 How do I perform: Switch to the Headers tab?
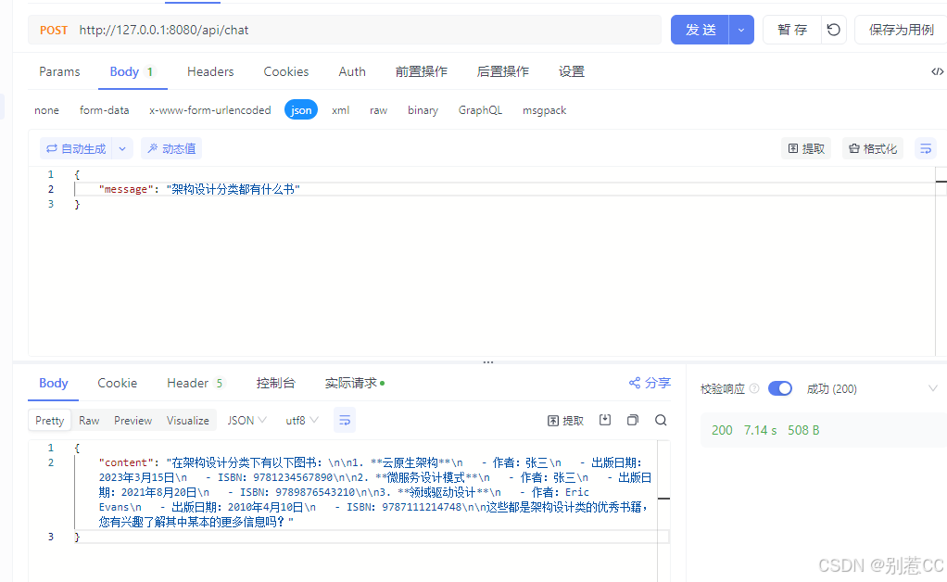coord(210,71)
